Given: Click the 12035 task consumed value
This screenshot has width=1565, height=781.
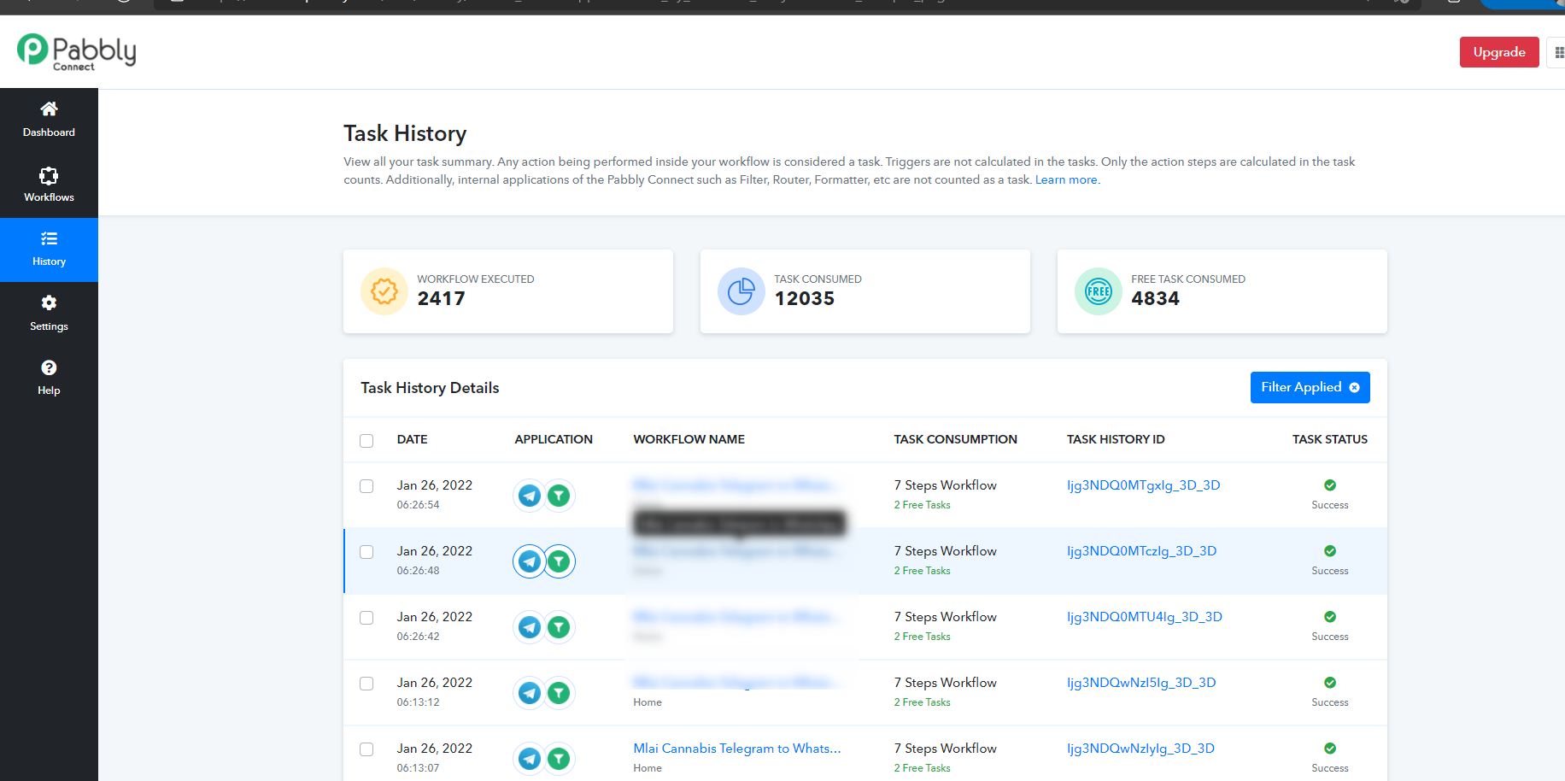Looking at the screenshot, I should [x=804, y=298].
